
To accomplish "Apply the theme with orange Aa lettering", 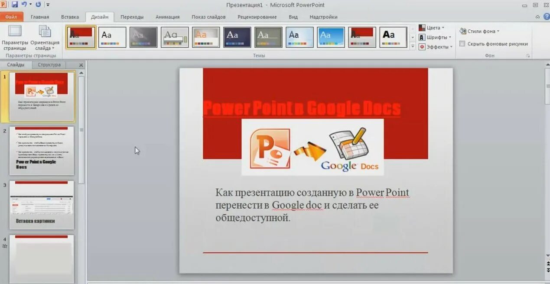I will pyautogui.click(x=206, y=37).
